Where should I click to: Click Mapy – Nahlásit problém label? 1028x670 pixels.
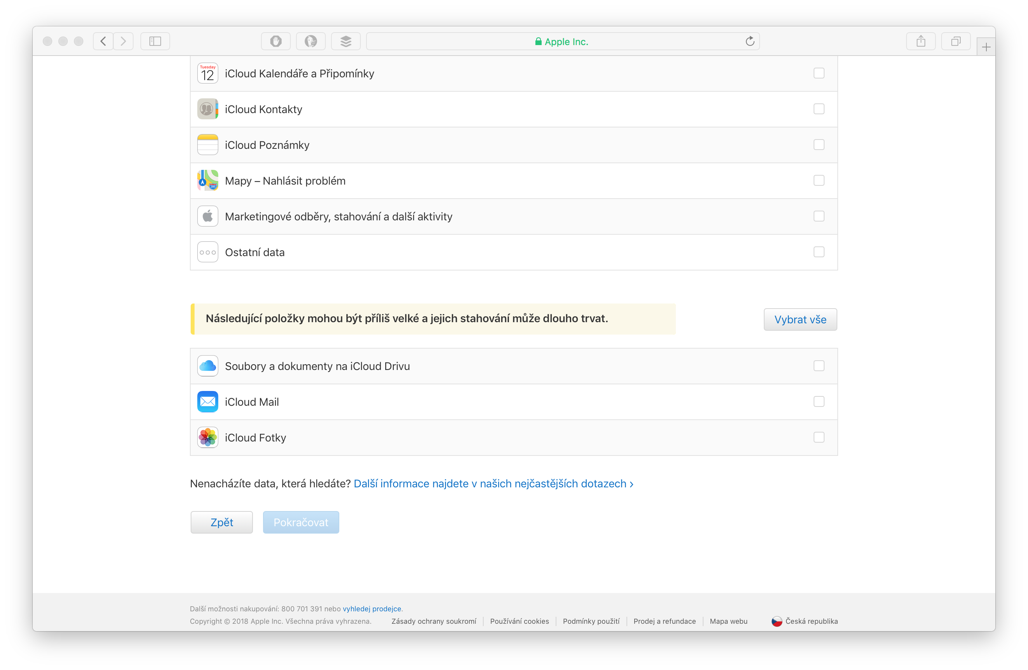285,181
